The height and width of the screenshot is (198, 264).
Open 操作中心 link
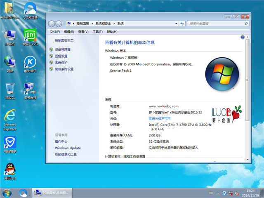[61, 141]
